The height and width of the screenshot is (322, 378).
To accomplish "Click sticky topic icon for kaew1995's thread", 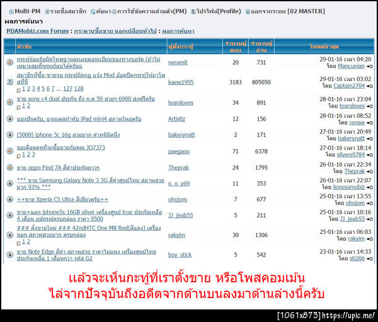I will [9, 82].
